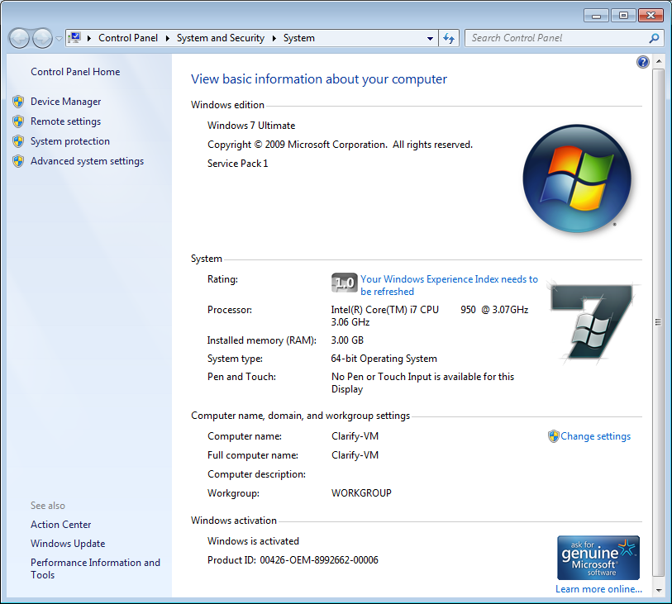The image size is (672, 604).
Task: Go to Control Panel Home
Action: pos(75,72)
